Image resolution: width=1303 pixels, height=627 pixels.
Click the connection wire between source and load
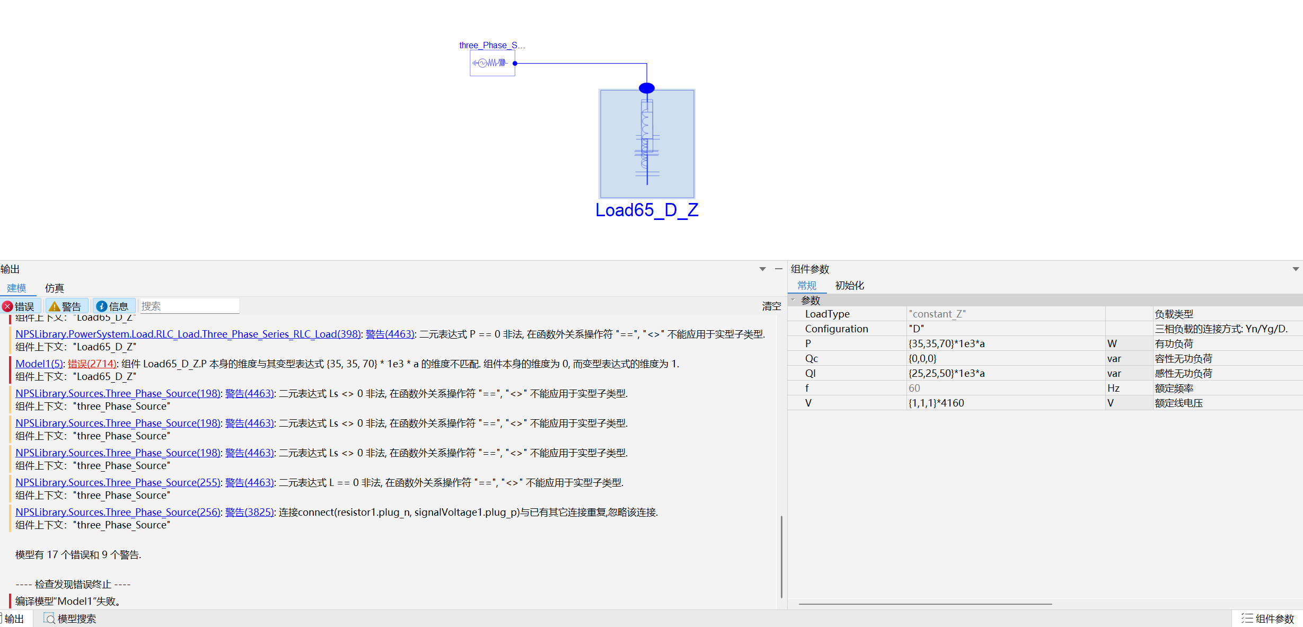click(x=580, y=63)
